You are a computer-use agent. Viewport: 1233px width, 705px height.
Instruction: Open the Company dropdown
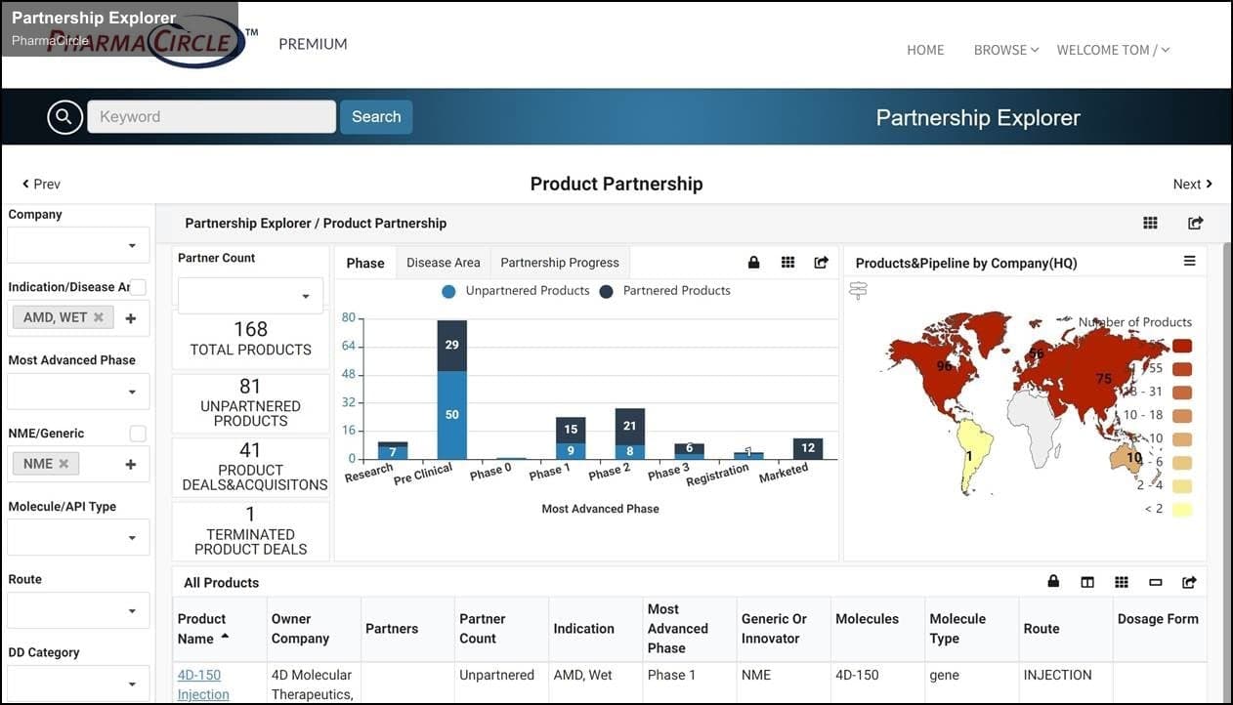pyautogui.click(x=79, y=245)
